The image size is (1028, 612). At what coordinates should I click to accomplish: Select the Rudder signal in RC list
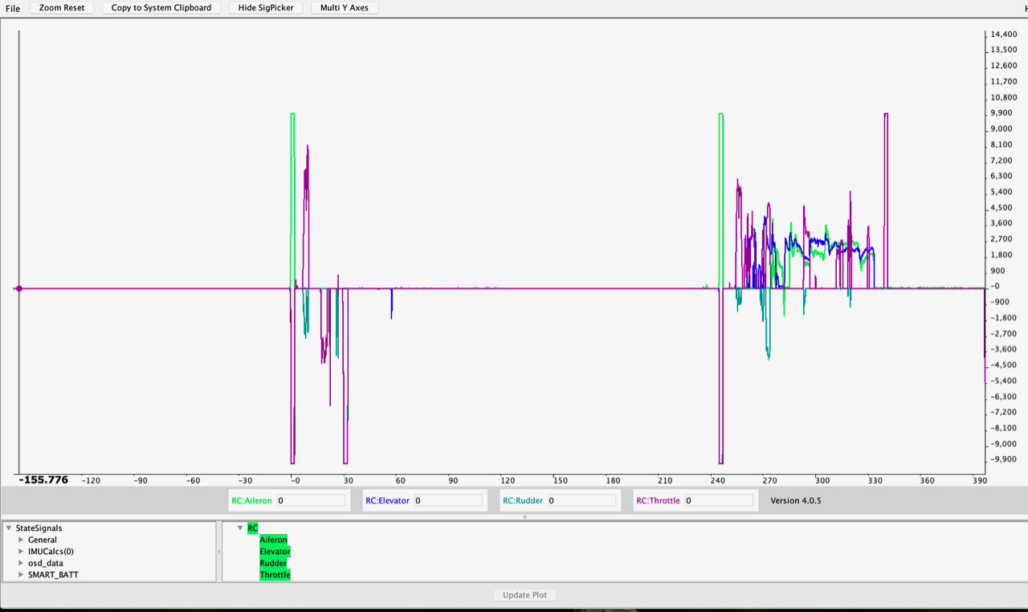(273, 563)
